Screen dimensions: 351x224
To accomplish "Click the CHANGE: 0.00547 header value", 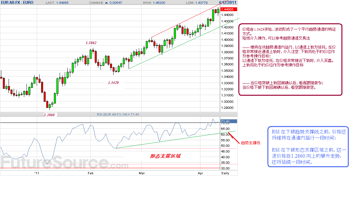I will point(106,3).
